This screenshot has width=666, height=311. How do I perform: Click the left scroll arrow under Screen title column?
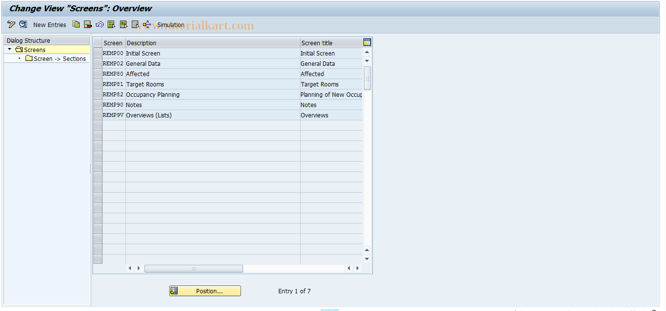click(349, 268)
